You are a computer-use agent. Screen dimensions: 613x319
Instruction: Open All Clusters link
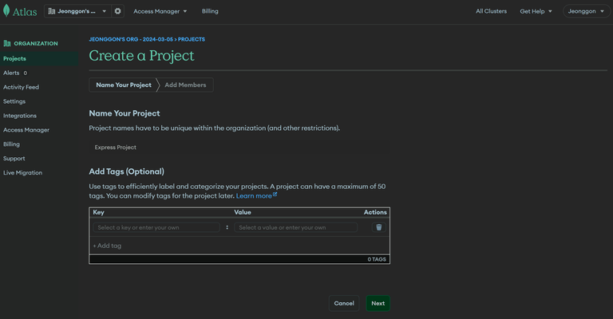coord(491,11)
